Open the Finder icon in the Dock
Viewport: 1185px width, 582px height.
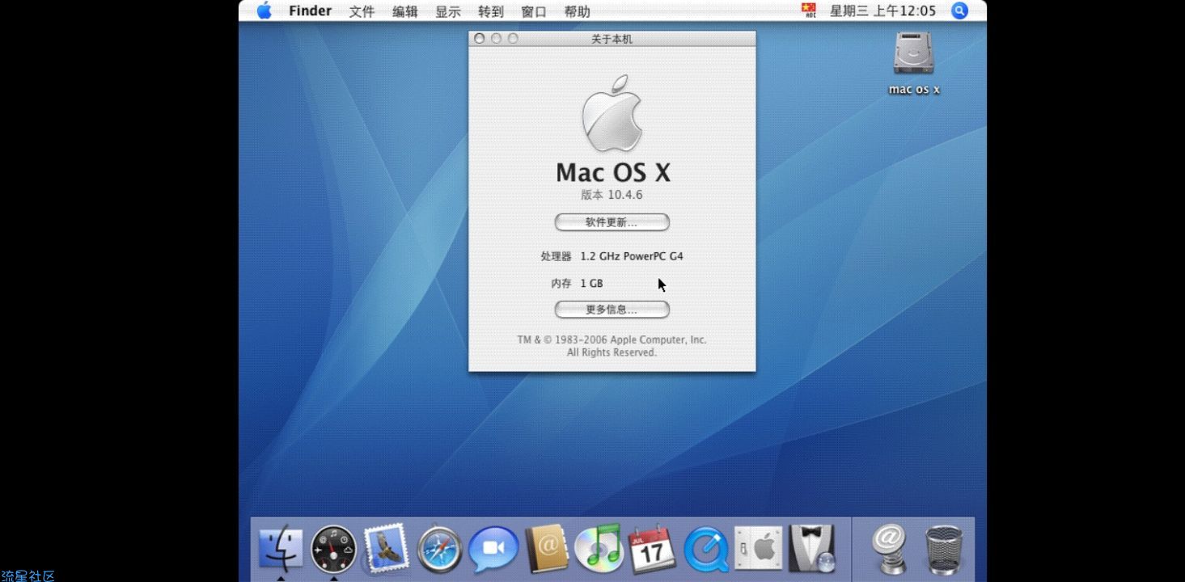tap(281, 548)
